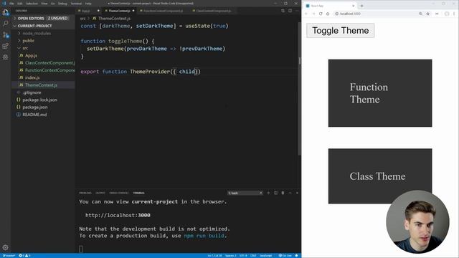Close the React App browser tab
459x258 pixels.
point(354,6)
